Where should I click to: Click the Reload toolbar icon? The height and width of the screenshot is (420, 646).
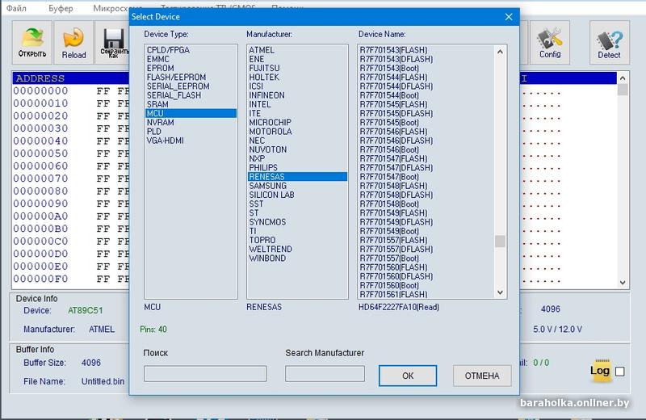click(73, 43)
